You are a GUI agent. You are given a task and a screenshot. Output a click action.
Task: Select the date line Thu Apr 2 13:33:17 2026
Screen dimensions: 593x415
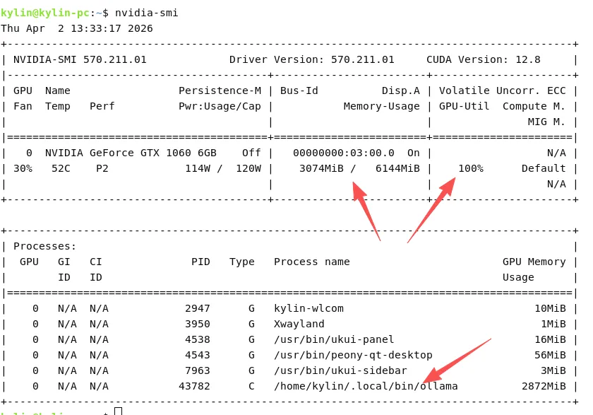coord(77,28)
